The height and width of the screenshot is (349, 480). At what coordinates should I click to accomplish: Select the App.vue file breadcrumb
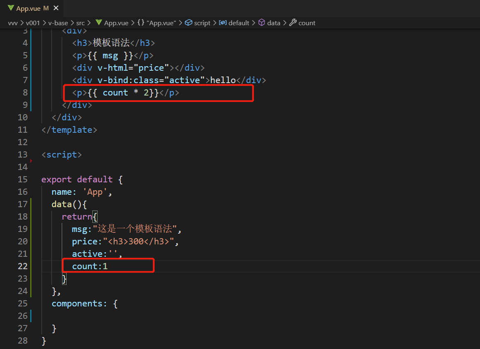[116, 23]
